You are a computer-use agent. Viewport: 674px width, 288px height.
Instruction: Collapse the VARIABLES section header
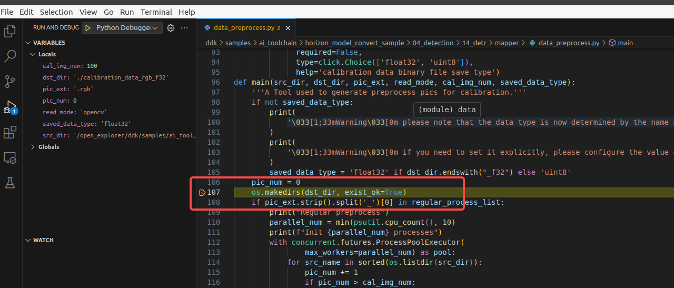(x=48, y=43)
